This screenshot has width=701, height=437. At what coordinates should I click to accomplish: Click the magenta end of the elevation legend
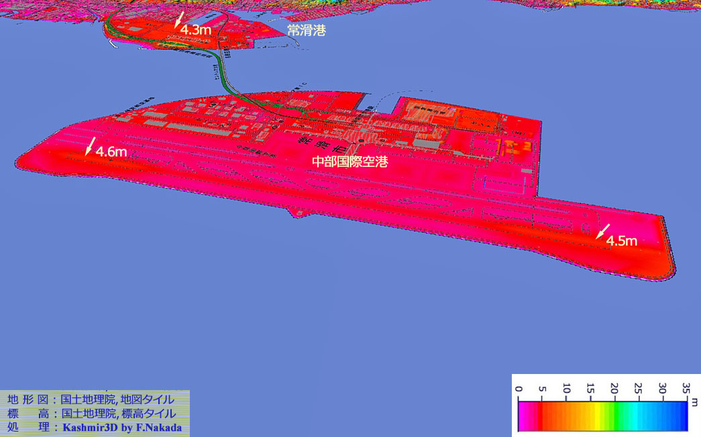coord(523,415)
